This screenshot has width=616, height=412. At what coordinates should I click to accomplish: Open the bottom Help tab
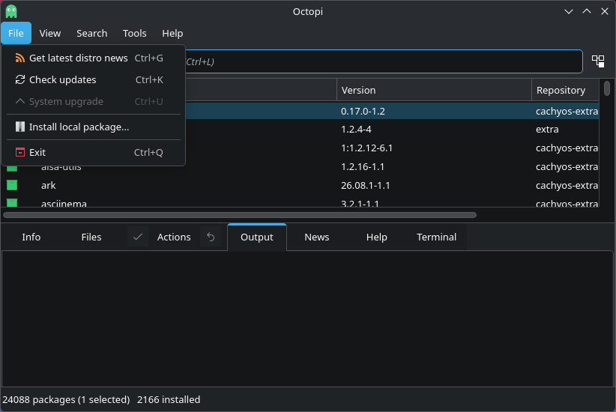click(377, 237)
